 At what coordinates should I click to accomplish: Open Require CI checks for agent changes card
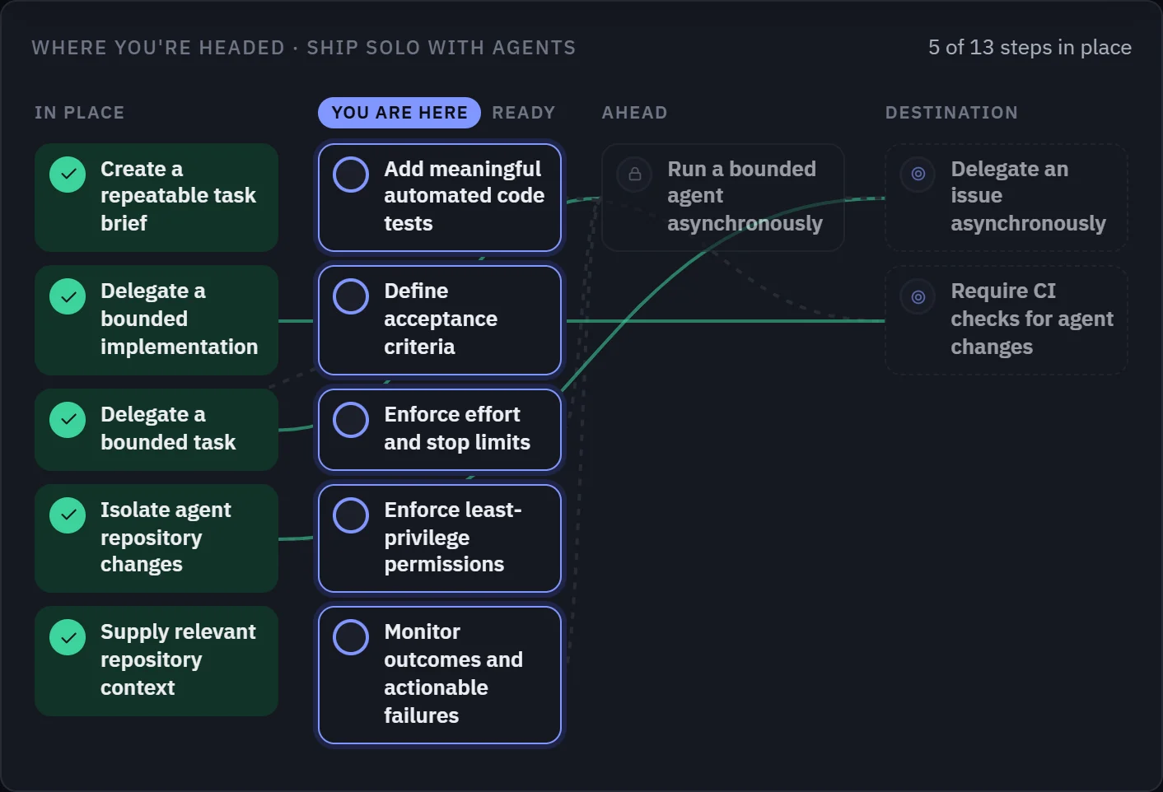click(x=1007, y=320)
